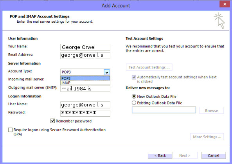Go back with the Back button
232x164 pixels.
pos(160,155)
